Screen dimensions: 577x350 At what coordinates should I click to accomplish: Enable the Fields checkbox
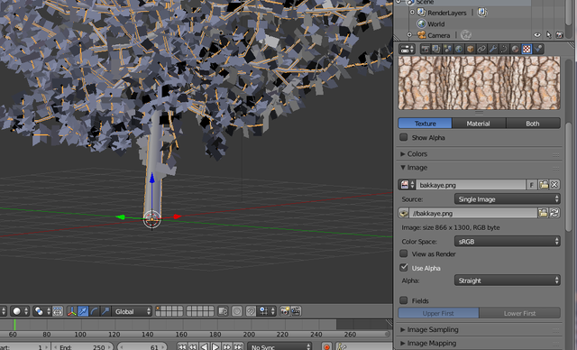click(x=404, y=300)
